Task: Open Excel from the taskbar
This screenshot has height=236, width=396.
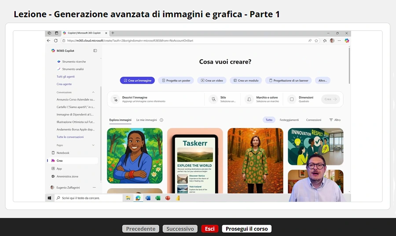Action: pos(158,198)
